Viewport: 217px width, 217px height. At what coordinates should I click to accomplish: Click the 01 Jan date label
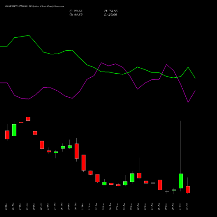click(x=89, y=207)
